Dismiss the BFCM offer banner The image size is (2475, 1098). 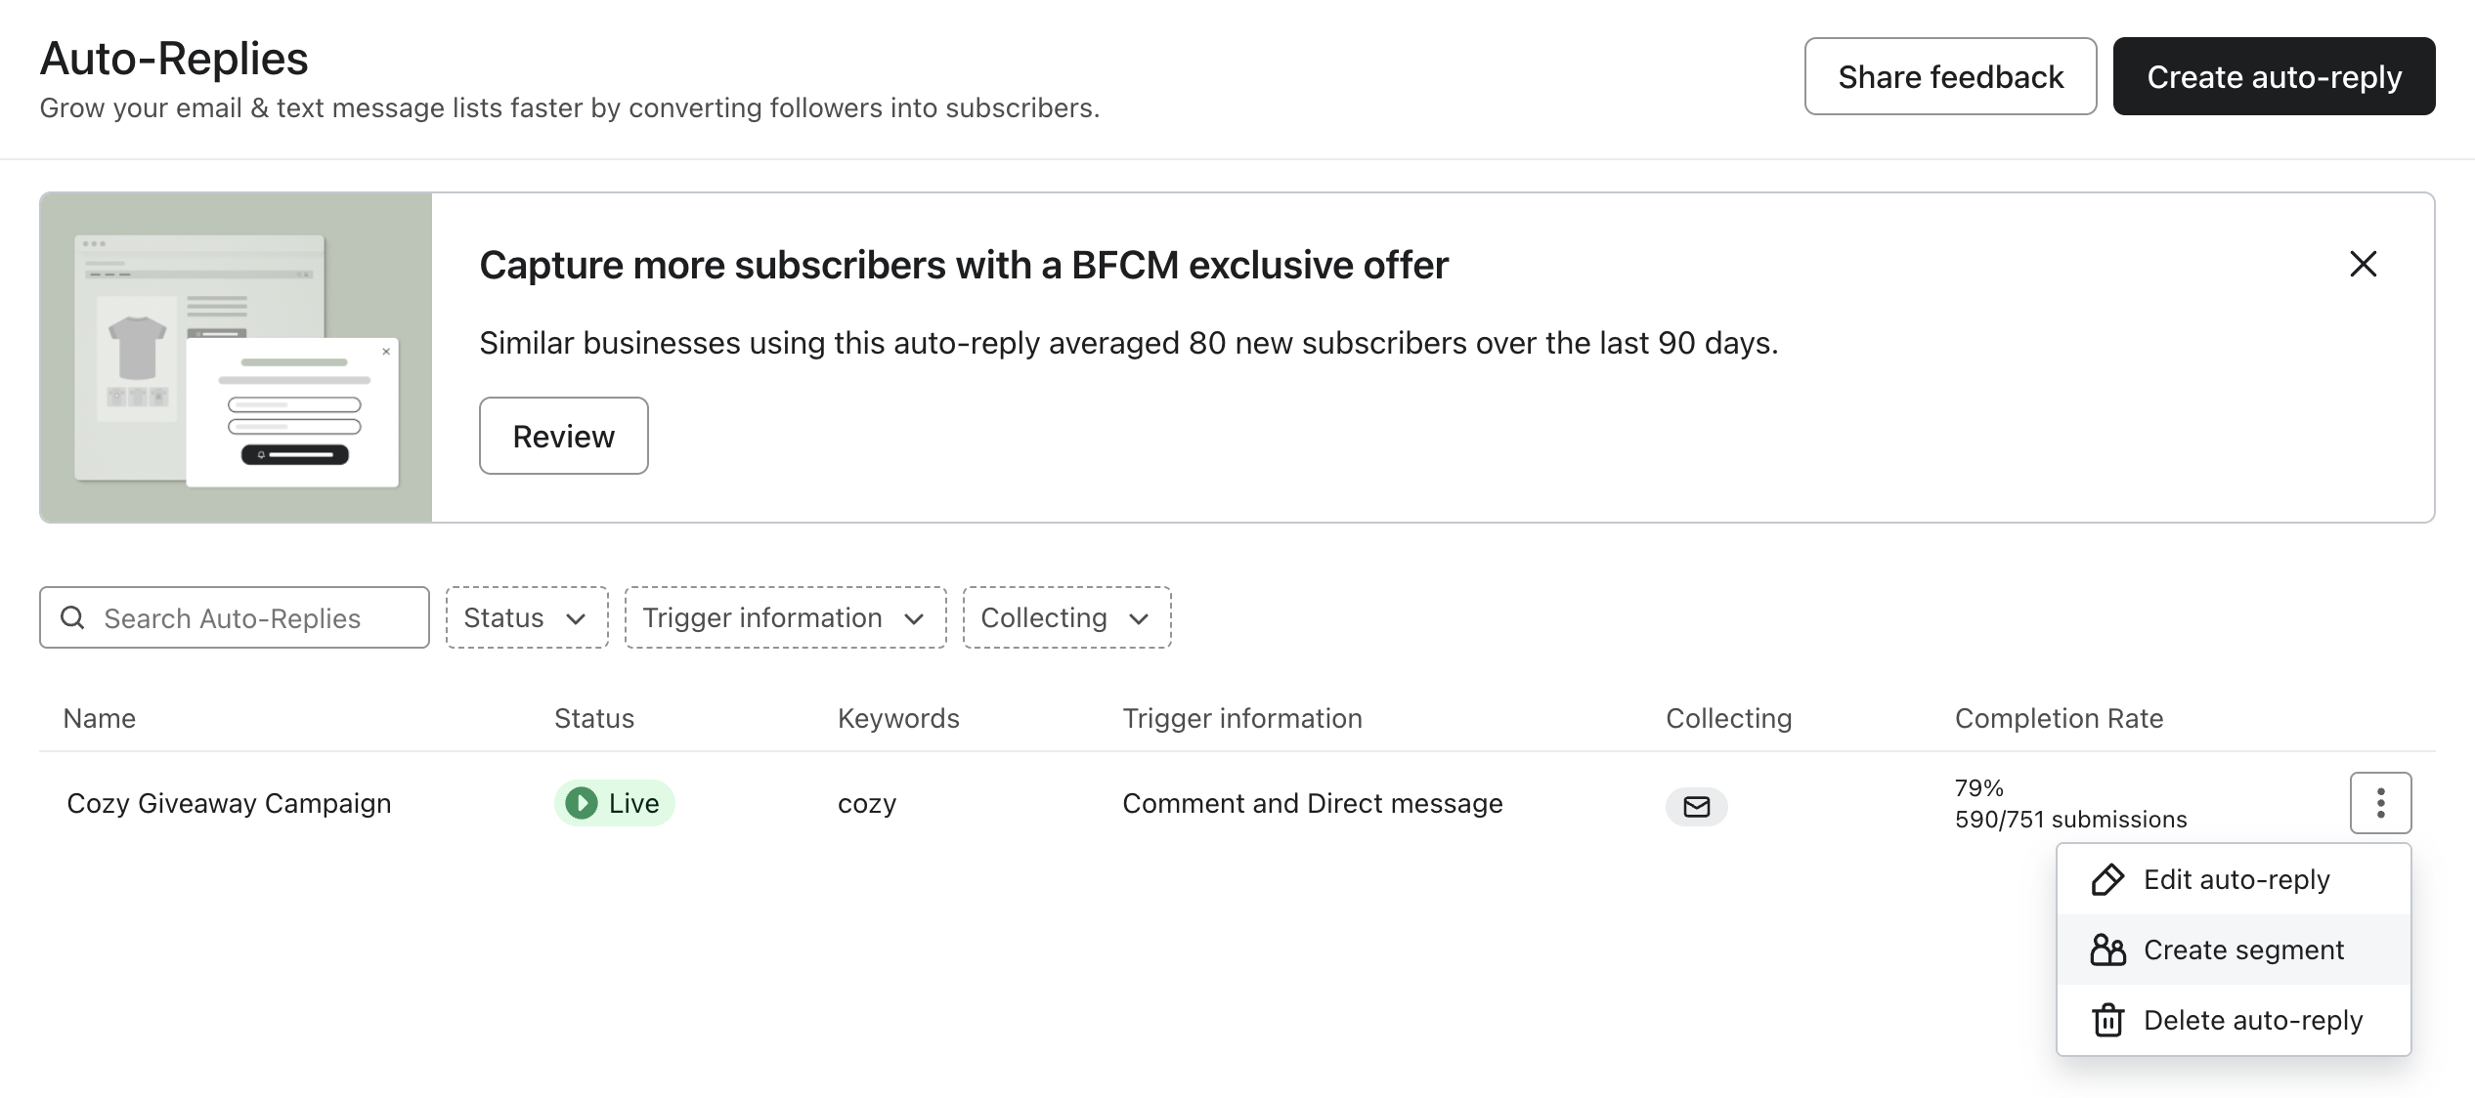(x=2363, y=264)
